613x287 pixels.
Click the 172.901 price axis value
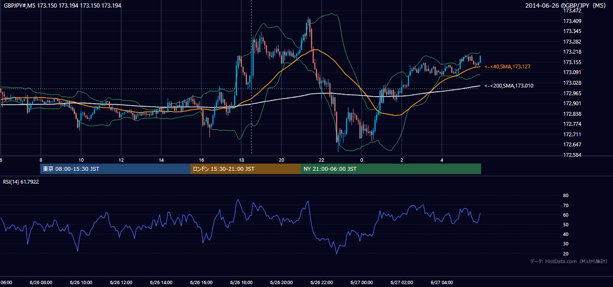pos(572,103)
